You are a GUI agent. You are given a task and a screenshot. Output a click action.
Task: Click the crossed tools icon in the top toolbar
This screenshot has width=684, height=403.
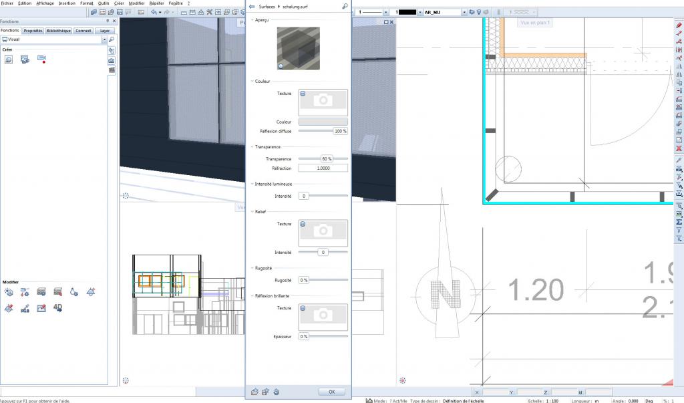209,12
